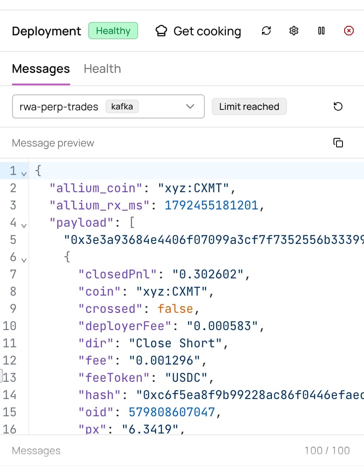The height and width of the screenshot is (474, 364).
Task: Collapse the JSON root object at line 1
Action: pos(24,174)
